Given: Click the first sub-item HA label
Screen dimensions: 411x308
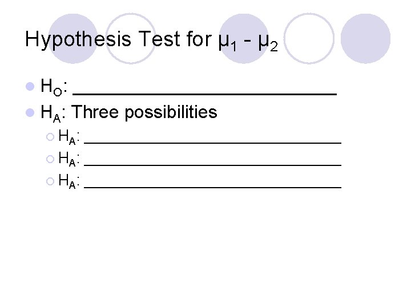Looking at the screenshot, I should pyautogui.click(x=69, y=137).
